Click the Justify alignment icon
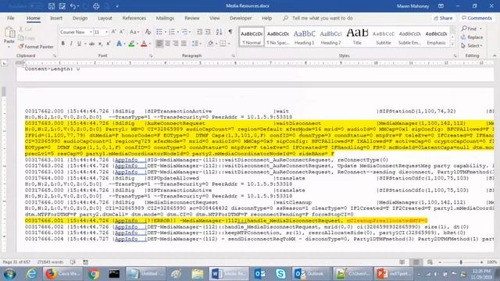The height and width of the screenshot is (281, 500). pyautogui.click(x=184, y=44)
